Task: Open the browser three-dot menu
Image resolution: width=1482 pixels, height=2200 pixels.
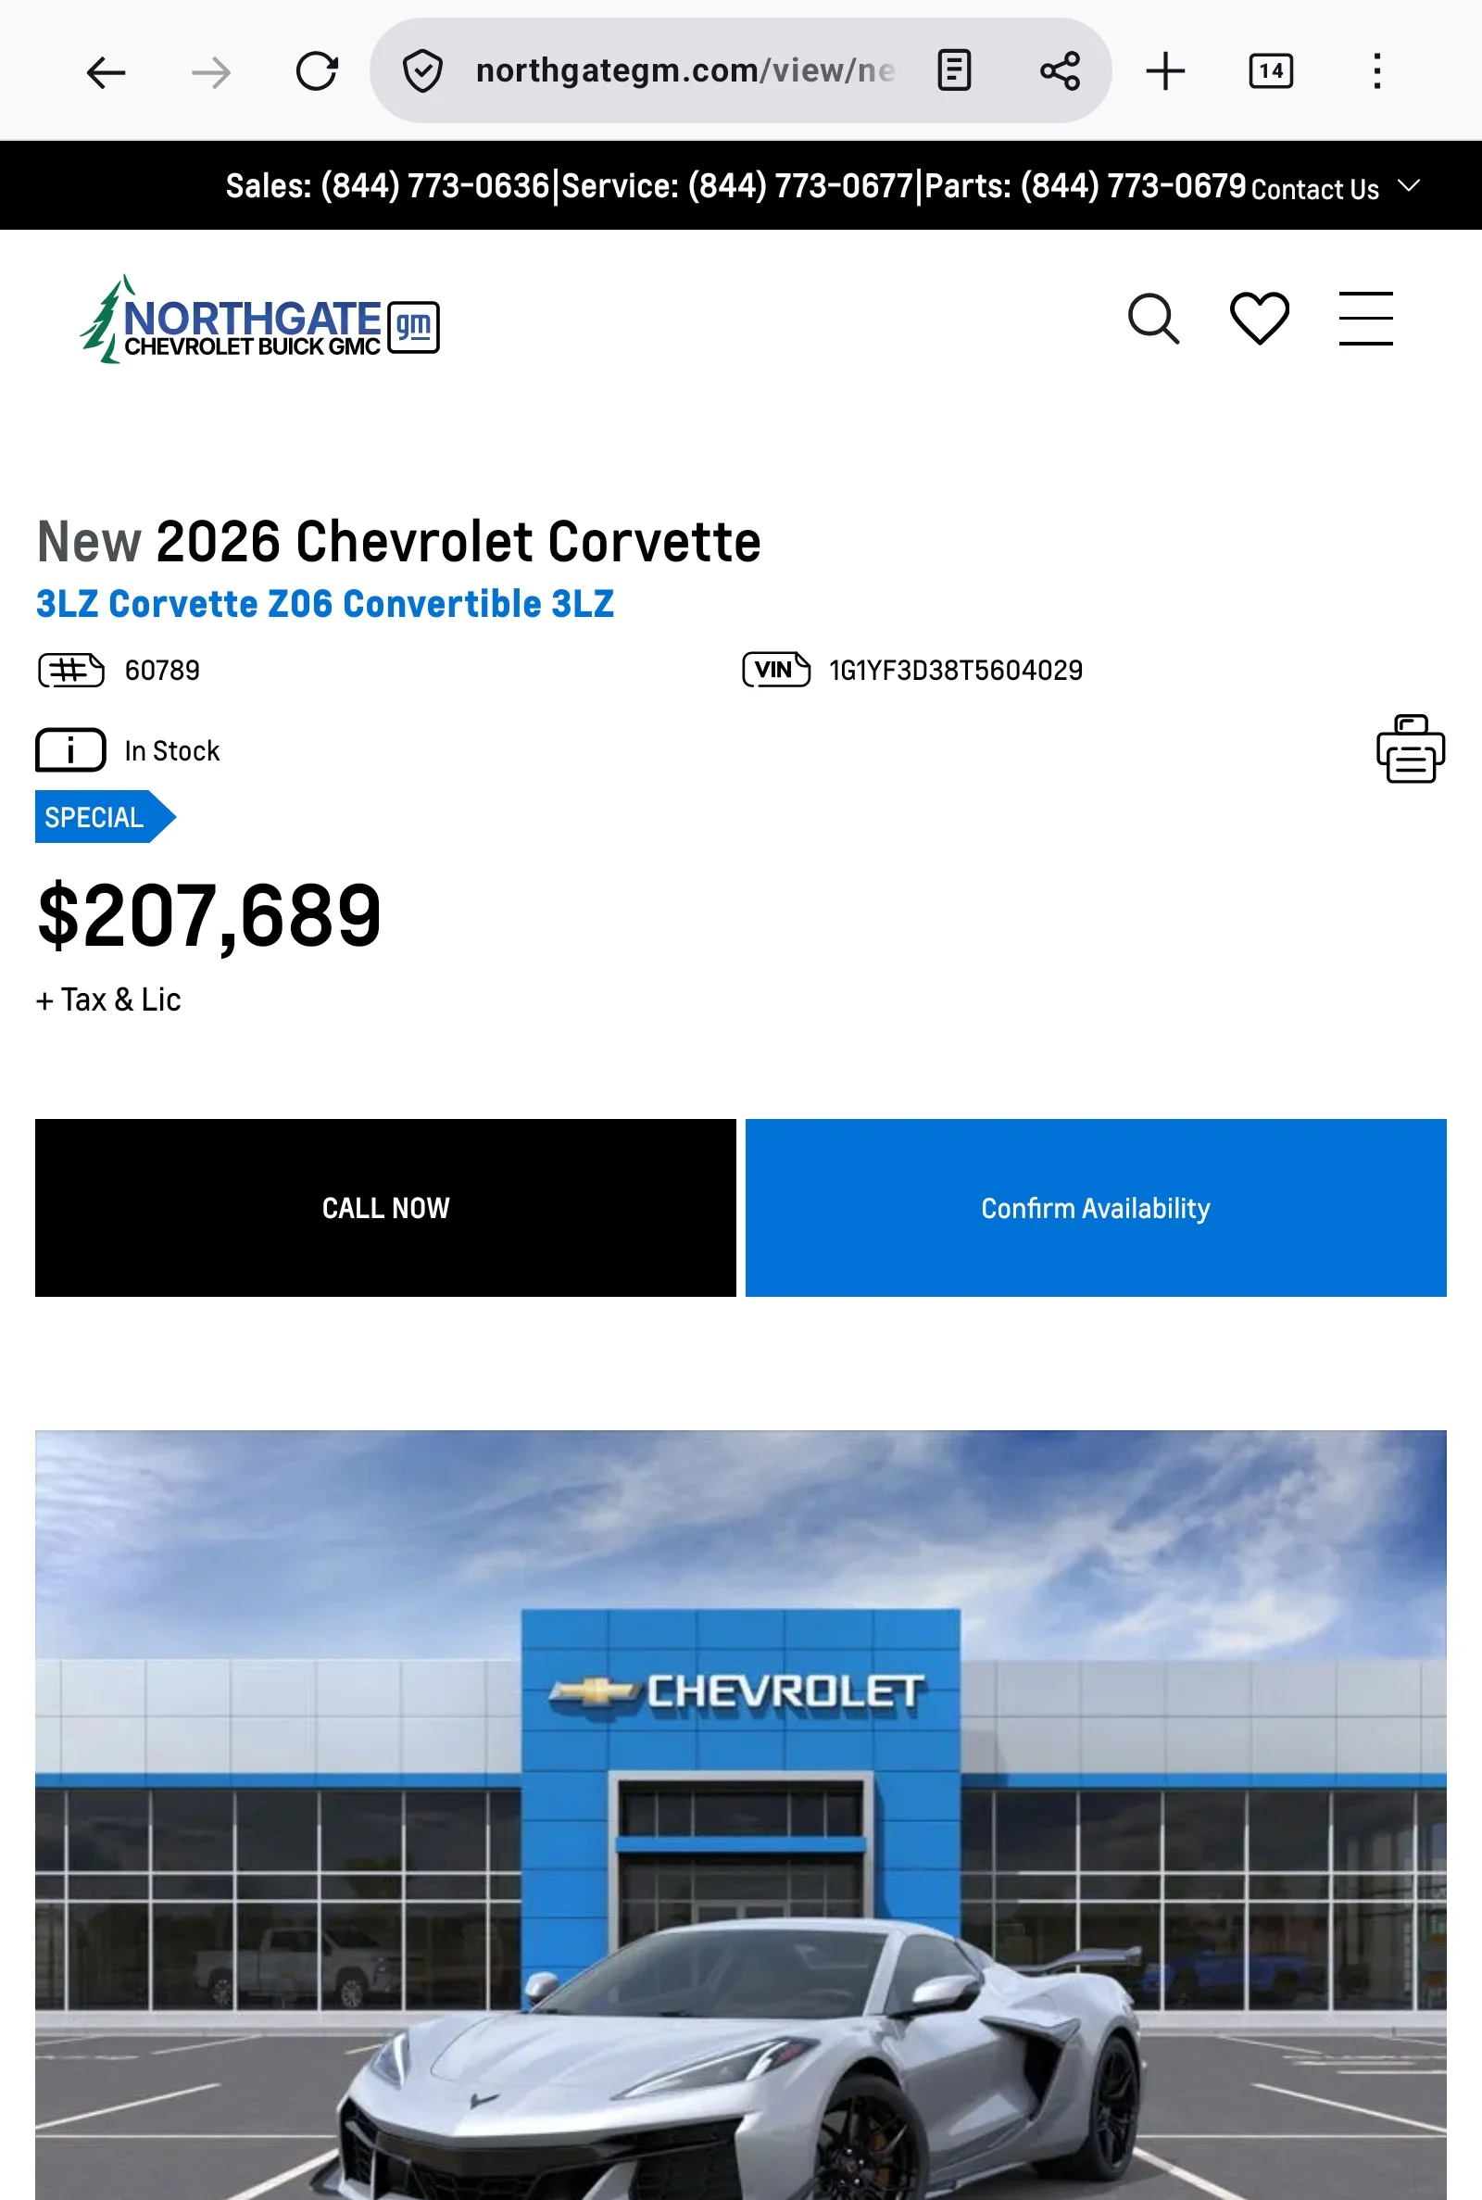Action: (x=1376, y=72)
